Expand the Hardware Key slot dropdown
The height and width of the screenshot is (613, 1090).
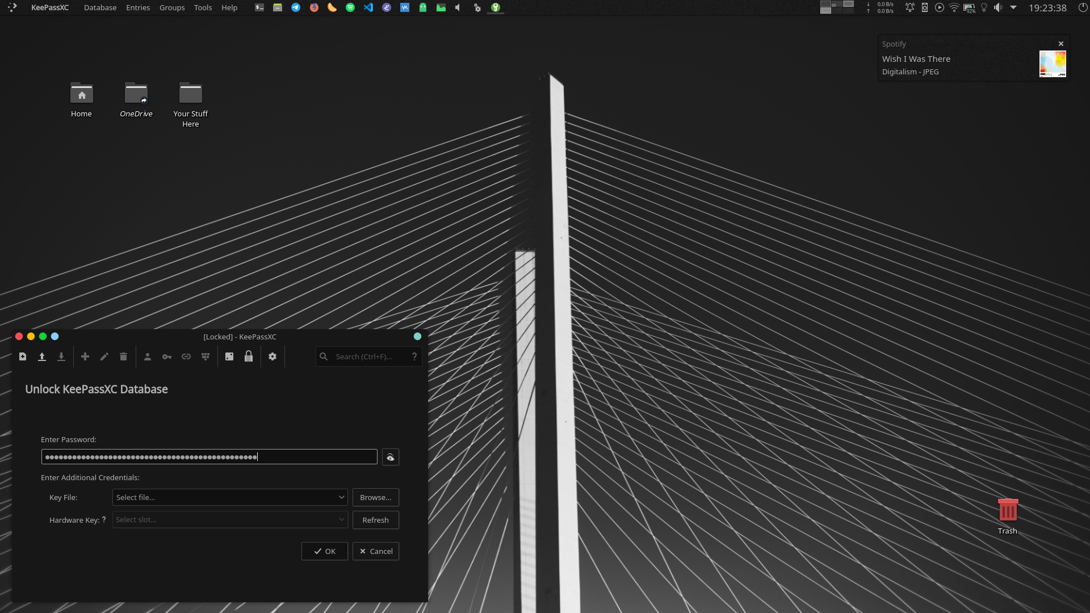(x=341, y=520)
